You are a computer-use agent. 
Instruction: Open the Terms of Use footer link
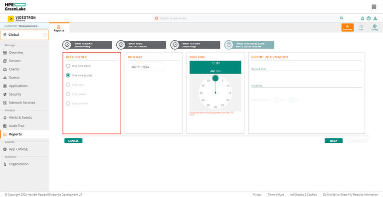[x=276, y=195]
